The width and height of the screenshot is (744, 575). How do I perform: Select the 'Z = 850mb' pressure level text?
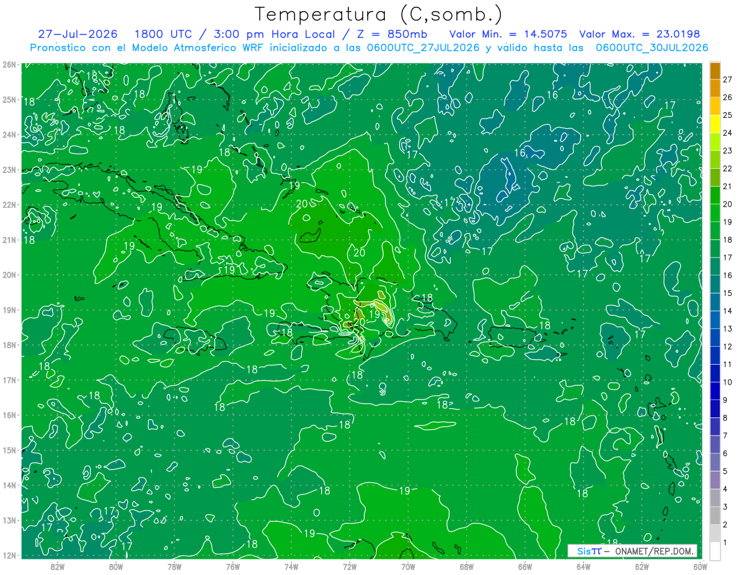[x=390, y=34]
